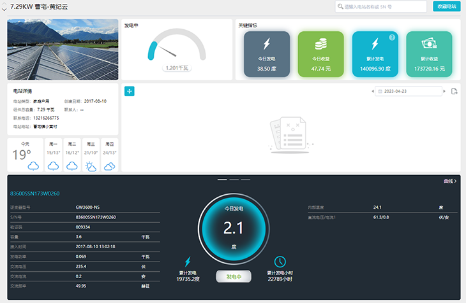Click the solar panel station photo
The image size is (466, 303).
pos(63,50)
